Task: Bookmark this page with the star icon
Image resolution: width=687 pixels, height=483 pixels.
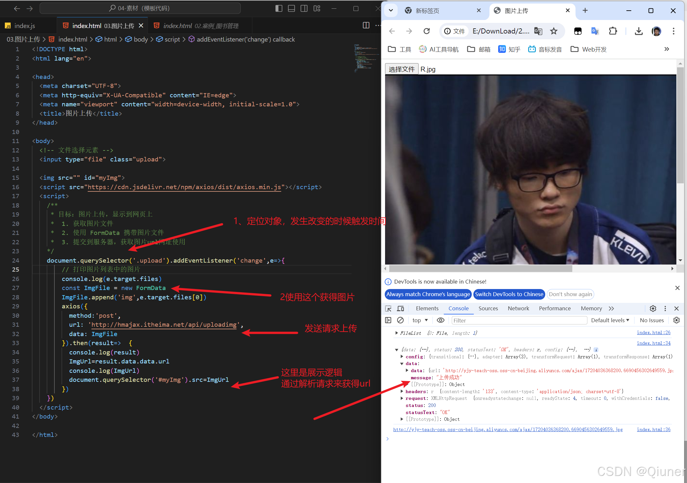Action: 554,31
